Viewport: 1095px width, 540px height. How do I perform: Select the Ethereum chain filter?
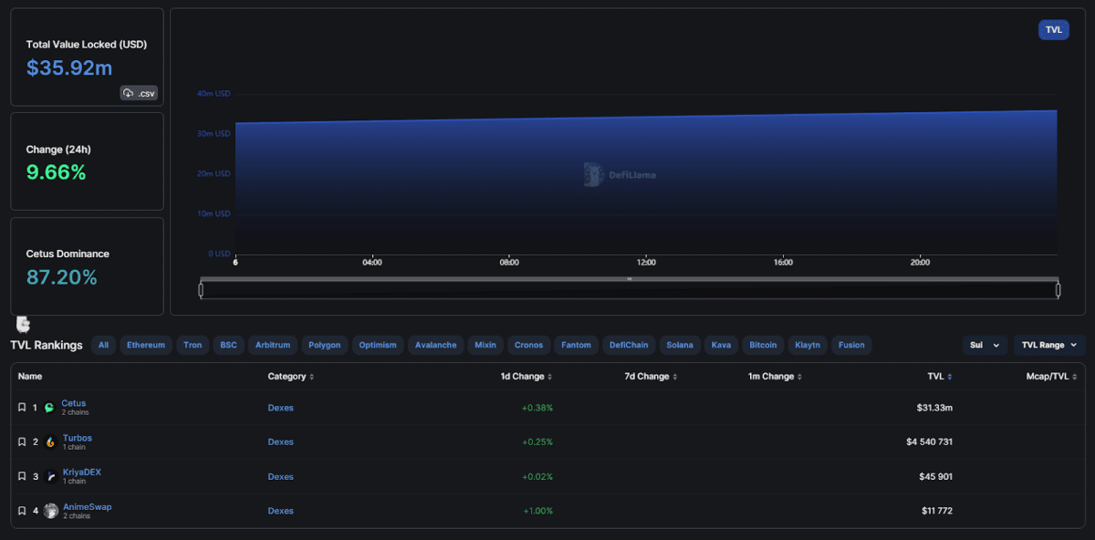[x=146, y=345]
